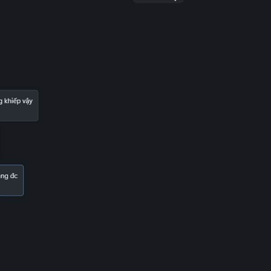Click lower padding of "khiếp vậy" bubble

[x=19, y=114]
